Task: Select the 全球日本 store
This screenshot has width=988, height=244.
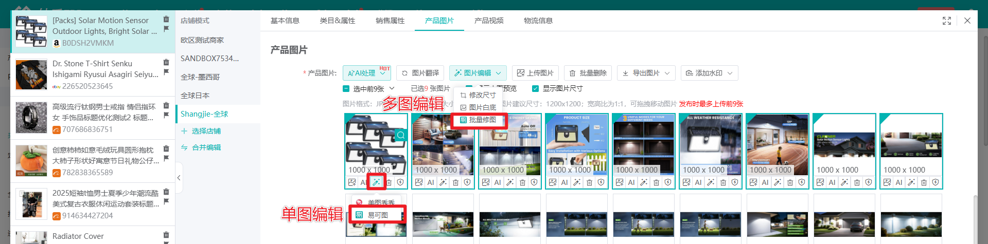Action: pyautogui.click(x=218, y=96)
